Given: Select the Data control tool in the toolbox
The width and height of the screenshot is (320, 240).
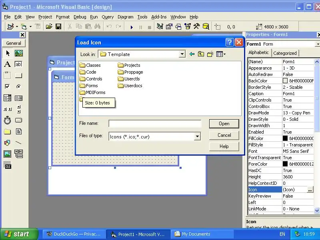Looking at the screenshot, I should (18, 154).
